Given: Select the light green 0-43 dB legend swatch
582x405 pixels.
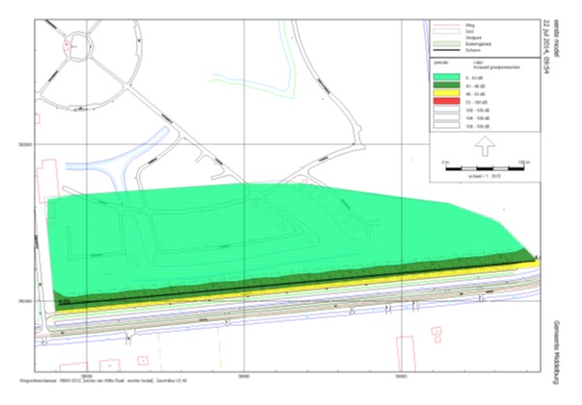Looking at the screenshot, I should [446, 78].
